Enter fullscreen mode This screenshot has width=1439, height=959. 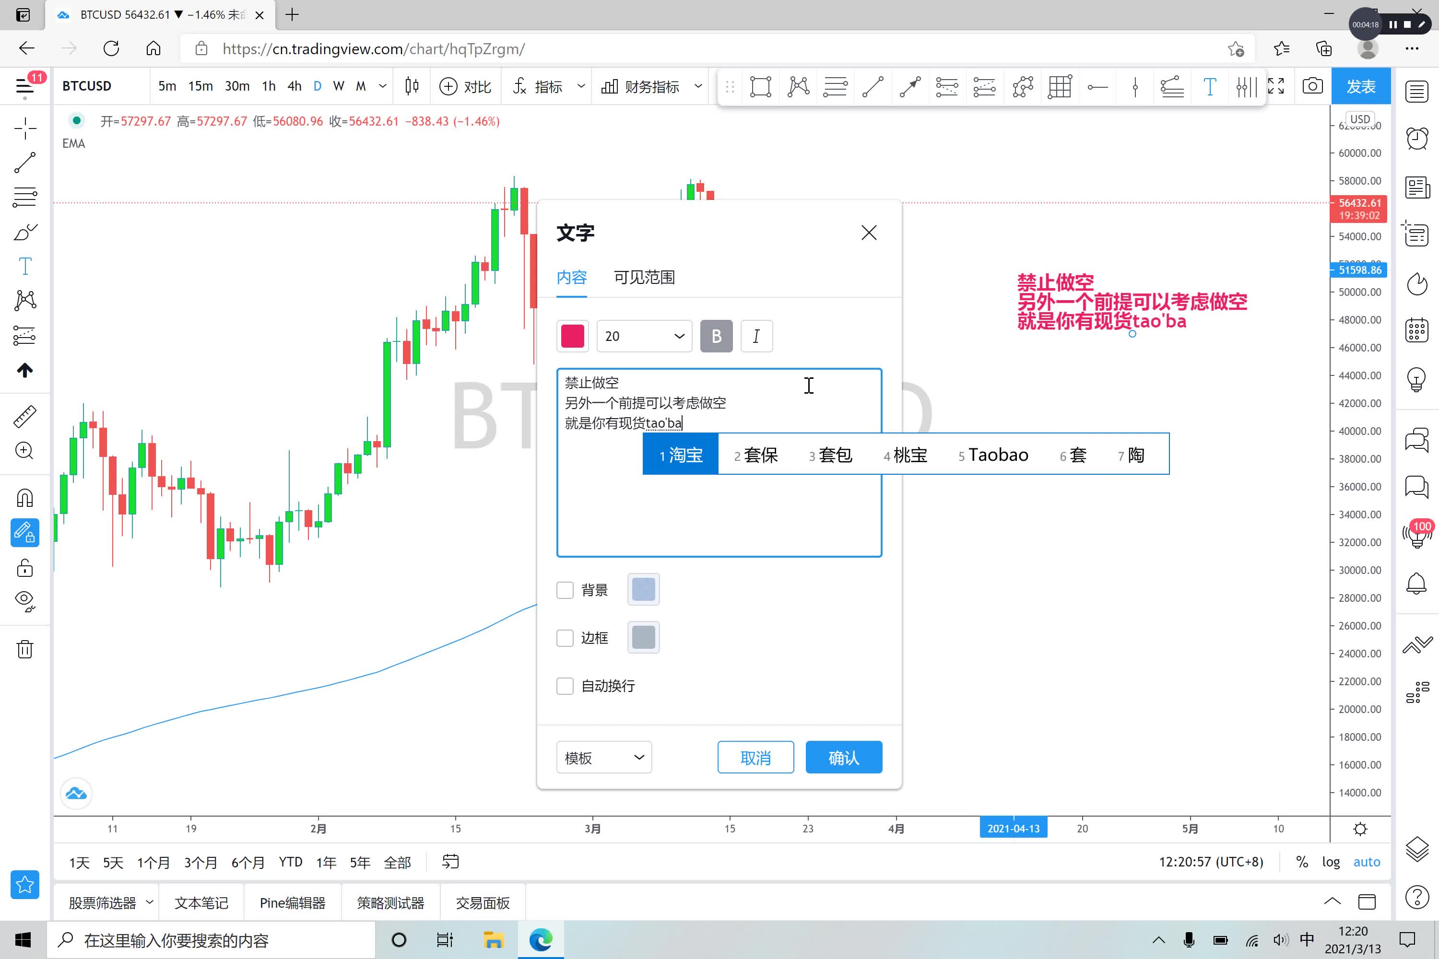[1275, 86]
